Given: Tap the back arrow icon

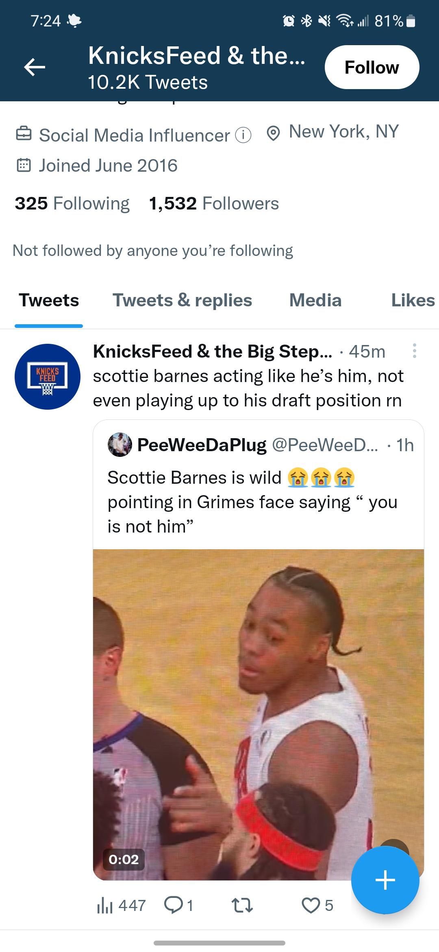Looking at the screenshot, I should [35, 67].
